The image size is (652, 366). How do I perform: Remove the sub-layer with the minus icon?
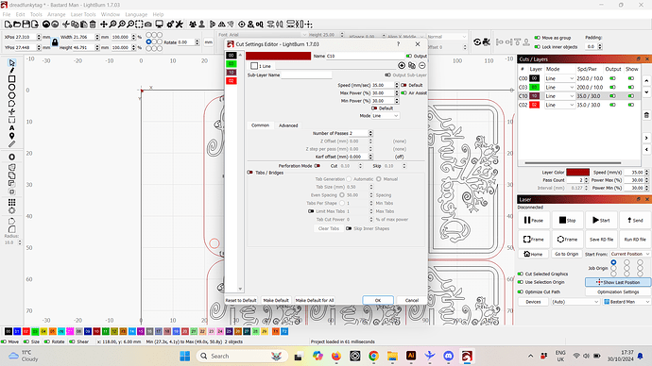(x=422, y=66)
